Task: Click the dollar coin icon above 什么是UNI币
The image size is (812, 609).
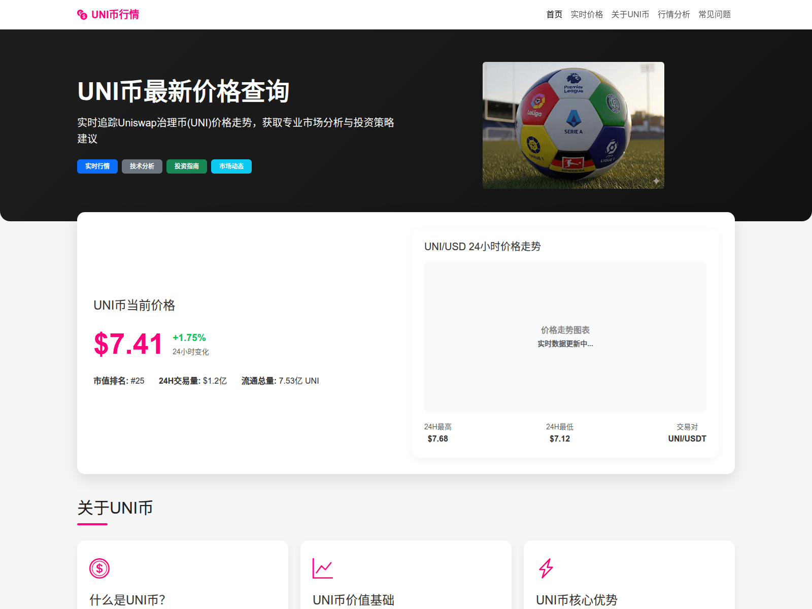Action: click(99, 568)
